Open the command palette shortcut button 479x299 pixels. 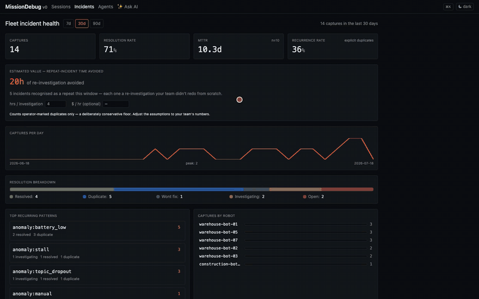[x=448, y=7]
